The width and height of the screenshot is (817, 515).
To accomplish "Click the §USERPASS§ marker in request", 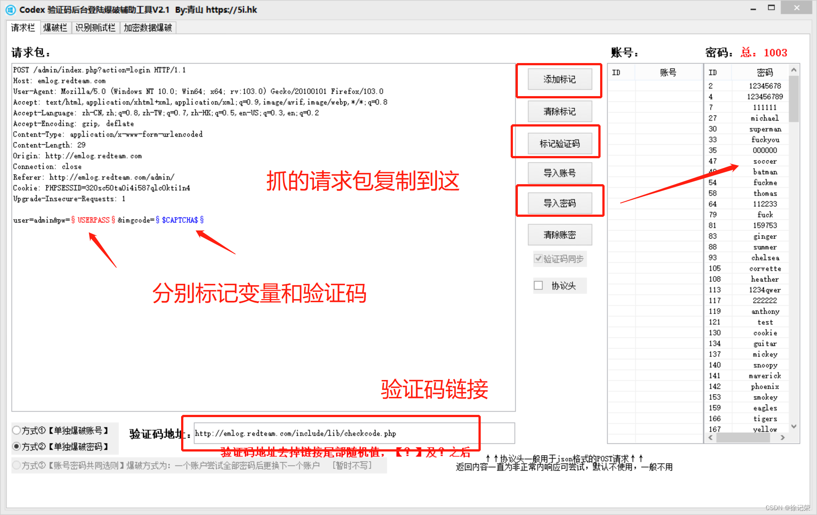I will click(x=93, y=220).
